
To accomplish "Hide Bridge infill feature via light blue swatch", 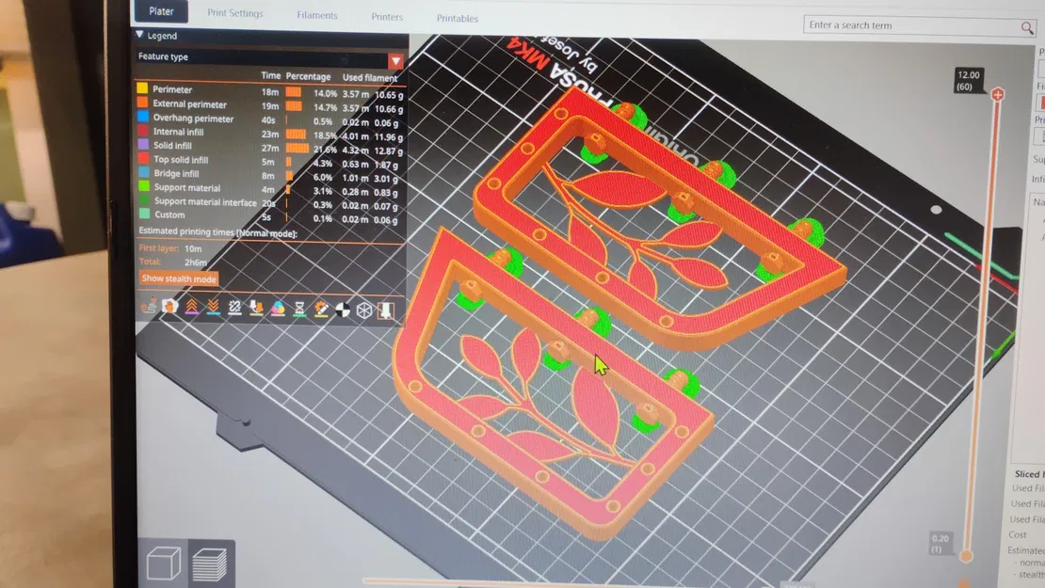I will pyautogui.click(x=143, y=172).
